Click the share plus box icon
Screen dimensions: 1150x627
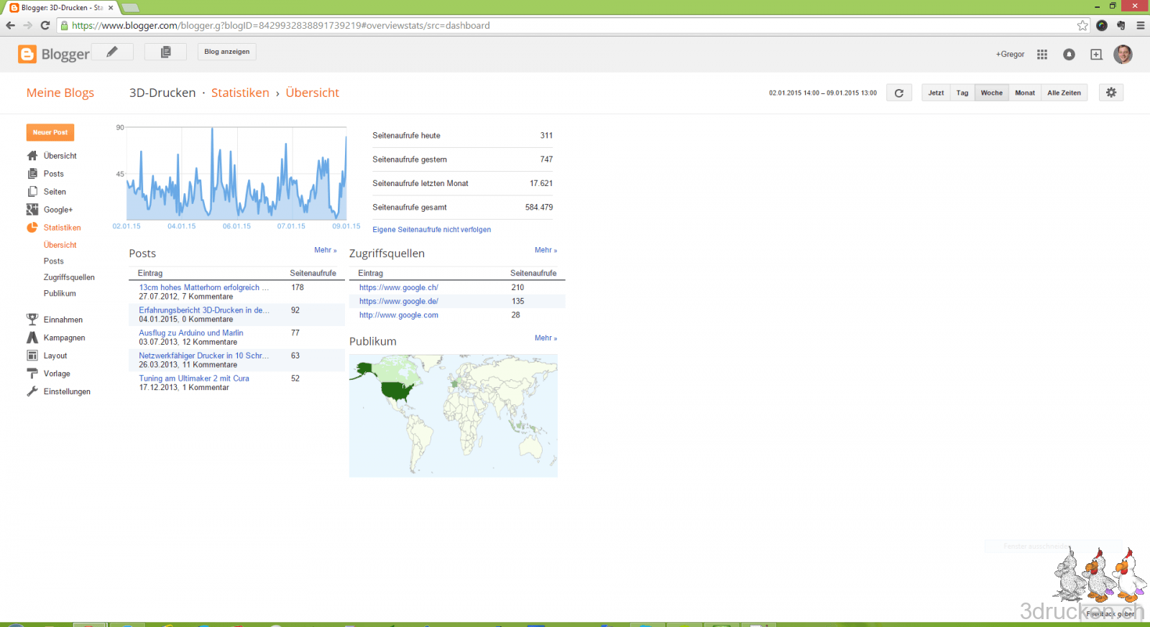pyautogui.click(x=1096, y=55)
